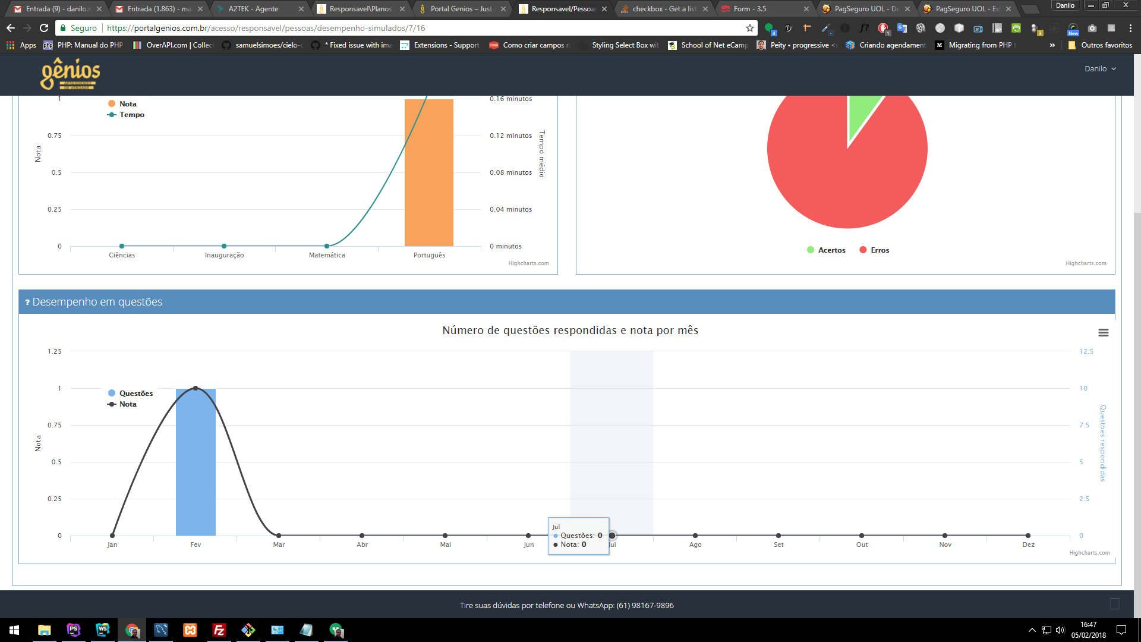The height and width of the screenshot is (642, 1141).
Task: Open the chart context hamburger menu
Action: point(1103,333)
